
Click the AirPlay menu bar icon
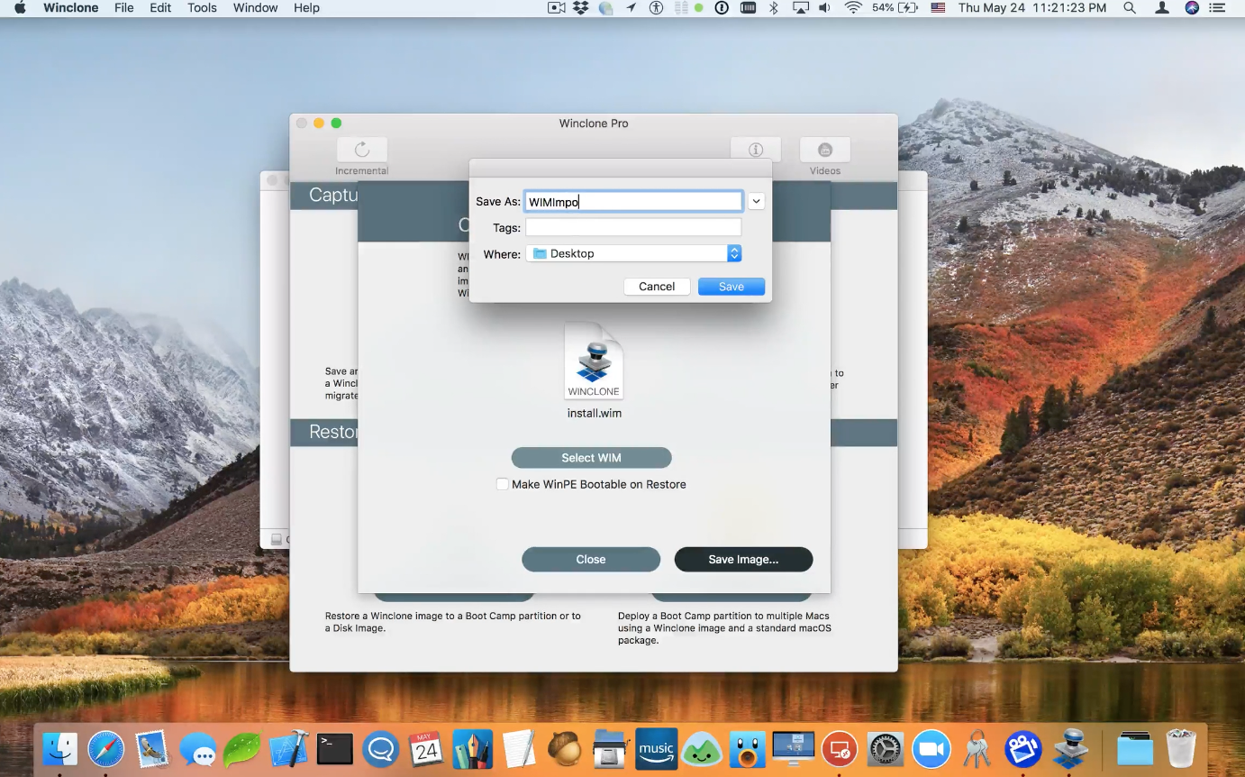[800, 8]
